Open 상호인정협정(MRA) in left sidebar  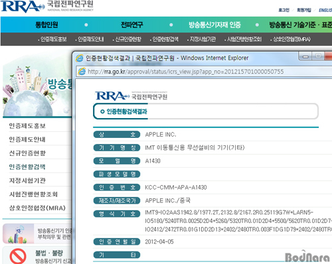[x=37, y=208]
